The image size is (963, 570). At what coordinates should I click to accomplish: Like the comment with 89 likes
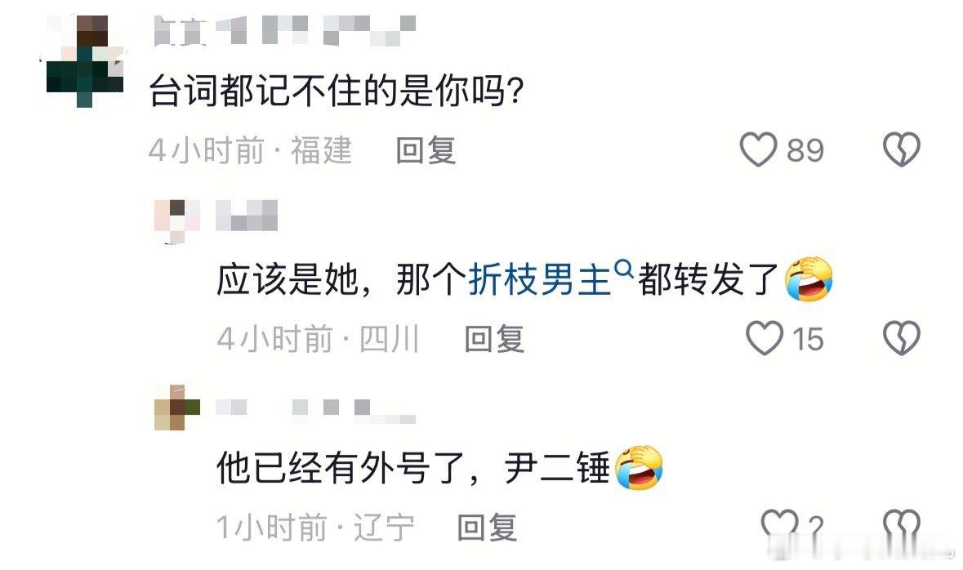tap(759, 150)
